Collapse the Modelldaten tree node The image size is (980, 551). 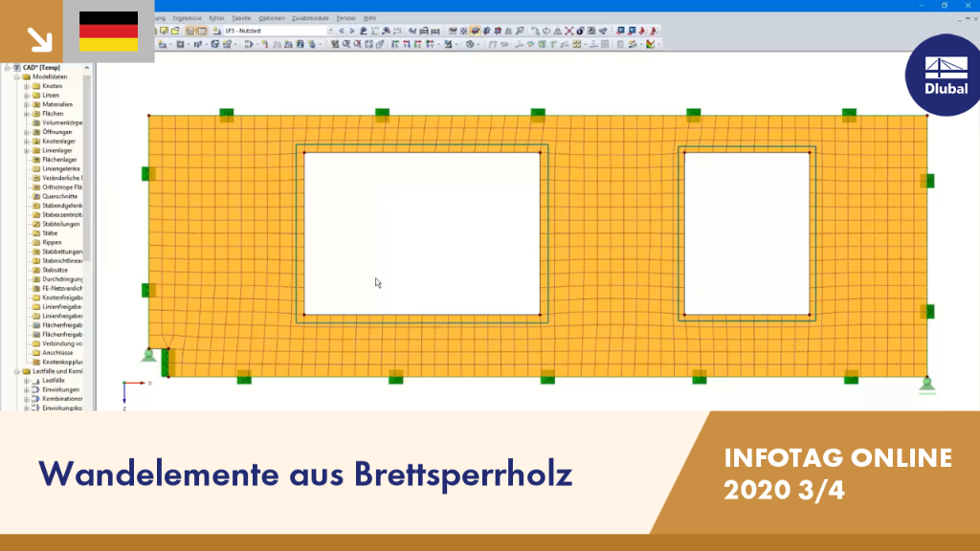[x=17, y=77]
